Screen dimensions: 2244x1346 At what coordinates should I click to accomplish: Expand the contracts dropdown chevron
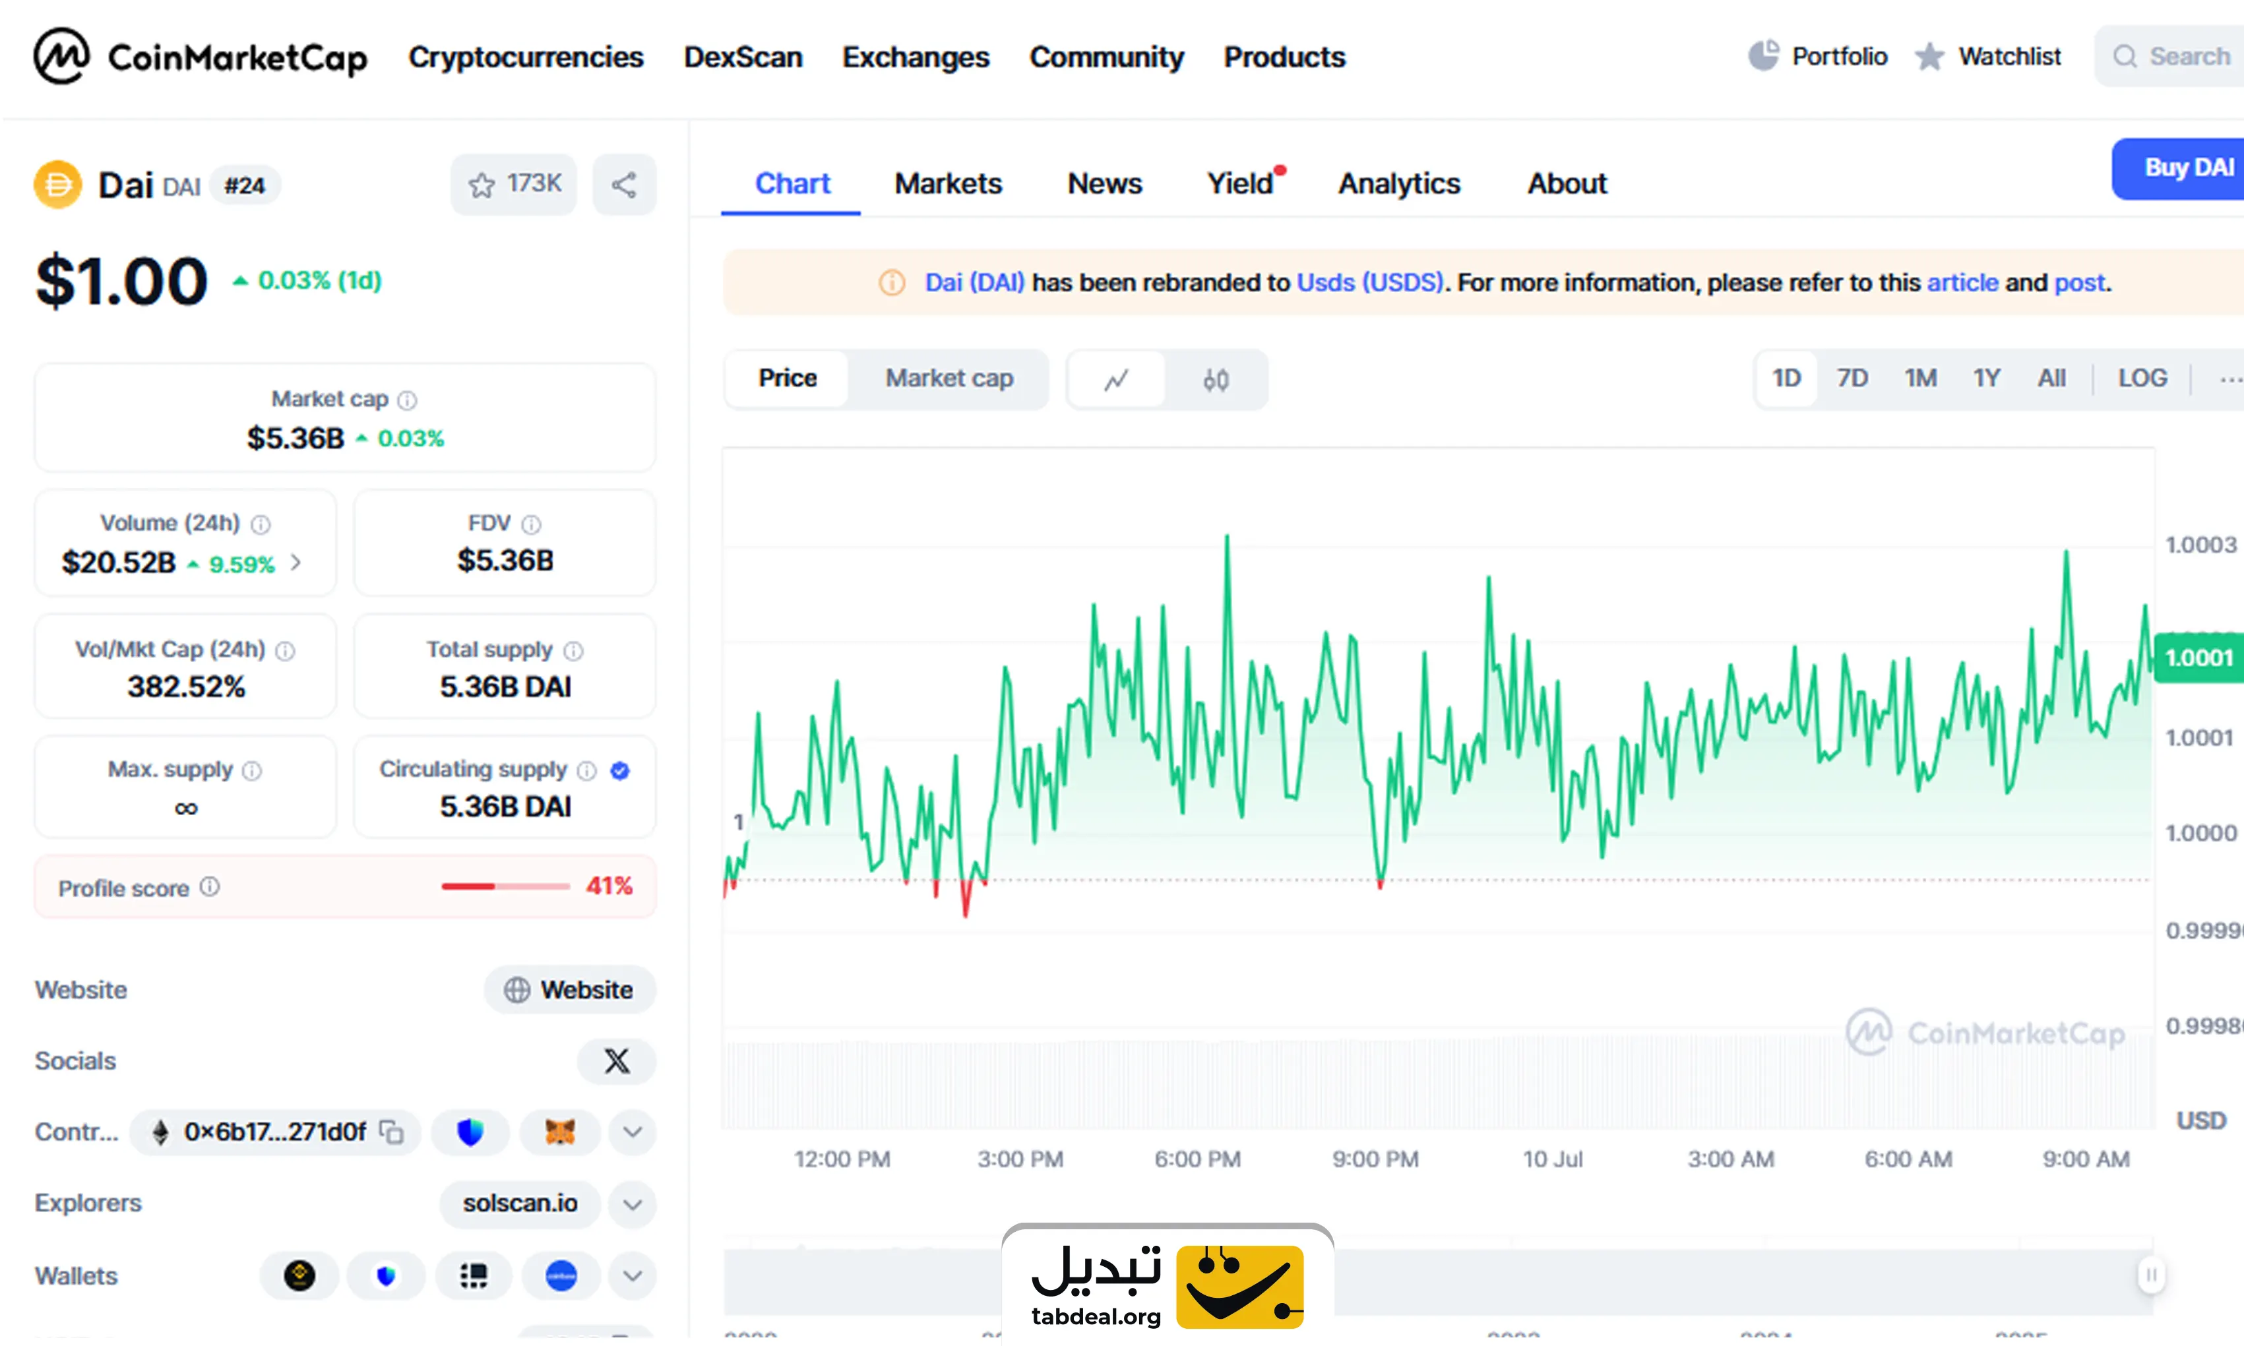(632, 1132)
